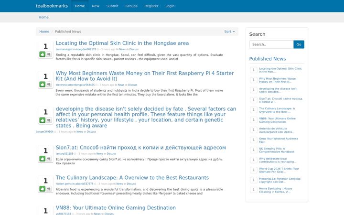Go to the New tab in navbar
This screenshot has height=215, width=344.
click(96, 6)
